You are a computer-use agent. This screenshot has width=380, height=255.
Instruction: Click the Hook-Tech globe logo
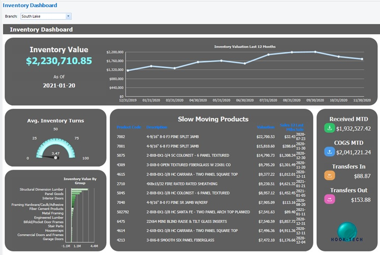pyautogui.click(x=347, y=232)
